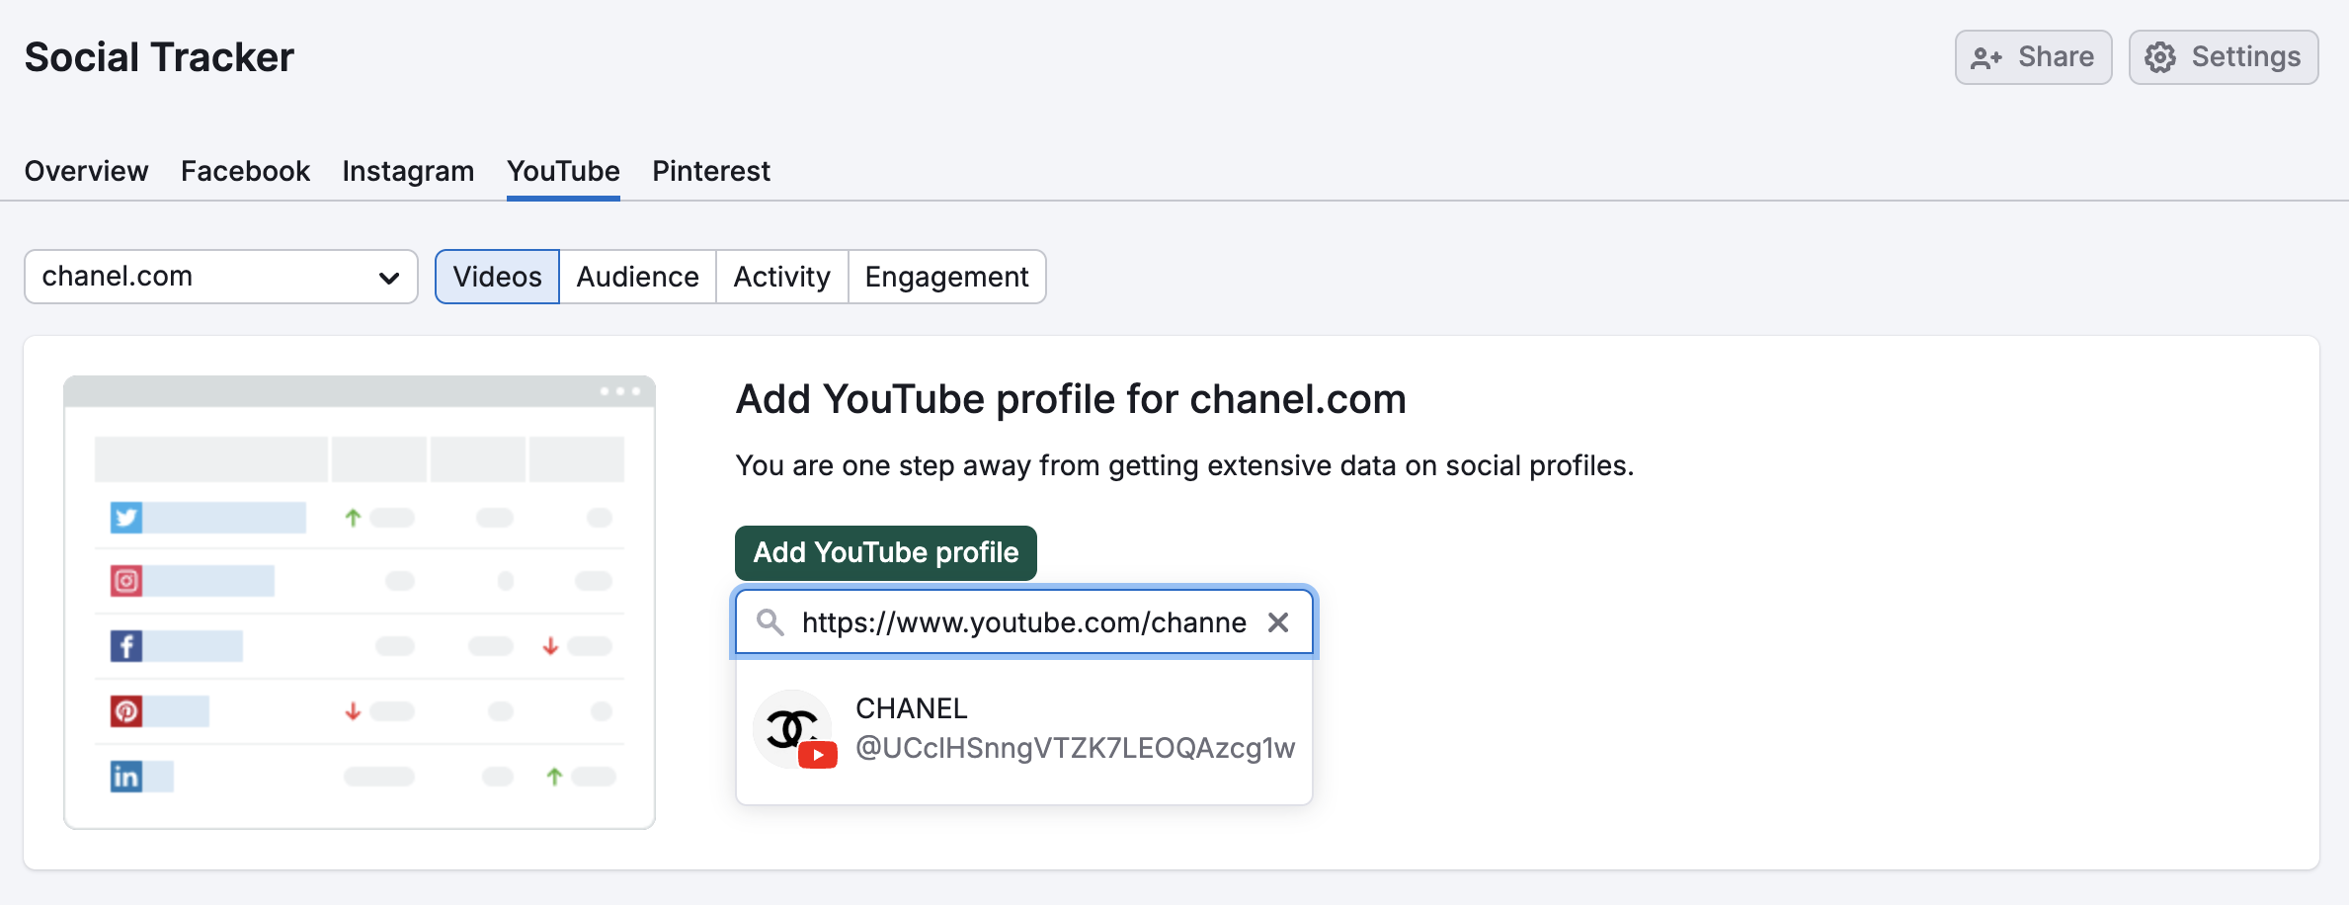Select the Videos view
The width and height of the screenshot is (2349, 905).
[x=497, y=277]
